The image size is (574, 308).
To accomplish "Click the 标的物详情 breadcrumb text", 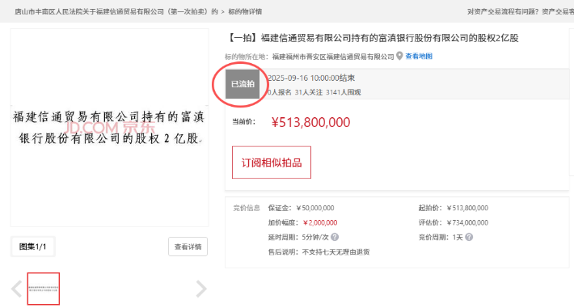I will point(245,11).
